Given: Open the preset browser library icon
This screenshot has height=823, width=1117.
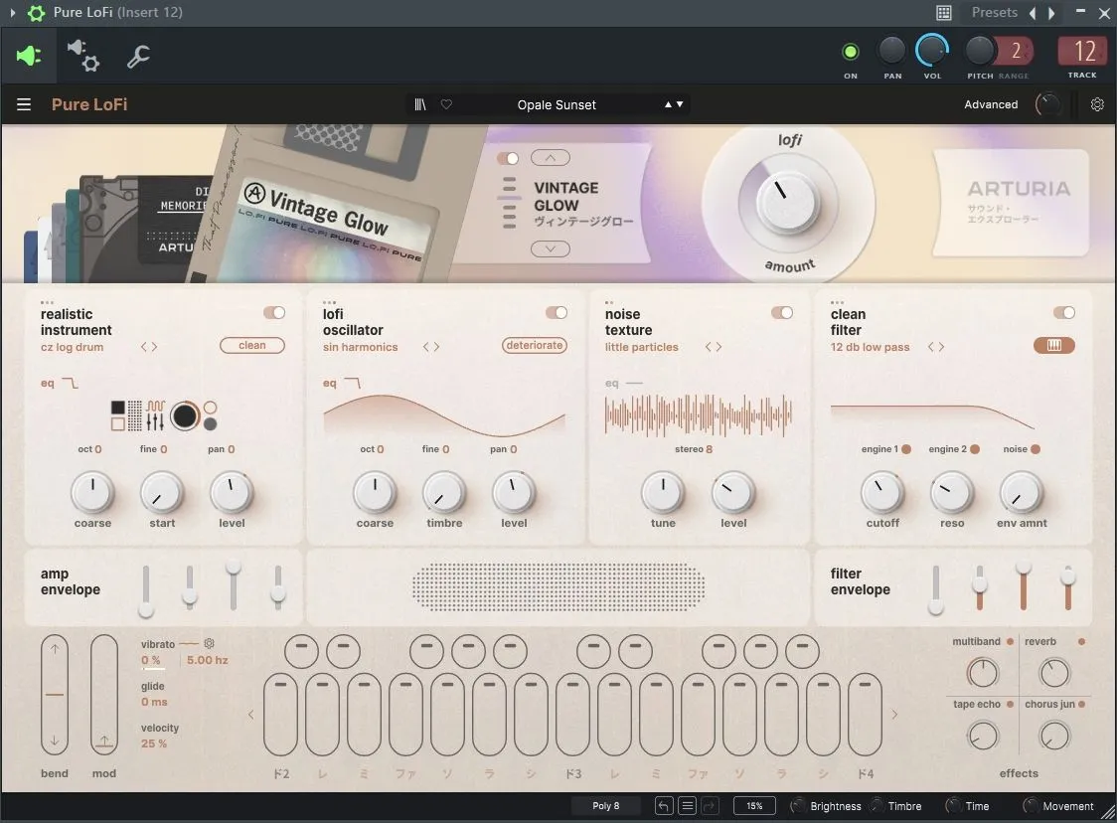Looking at the screenshot, I should click(x=420, y=104).
